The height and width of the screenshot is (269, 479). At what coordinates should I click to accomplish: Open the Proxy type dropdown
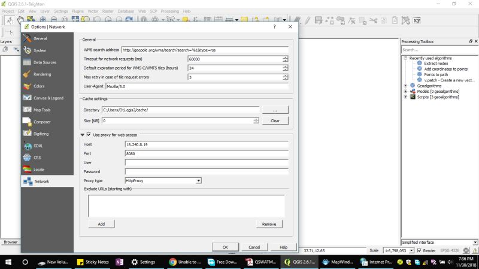click(163, 181)
